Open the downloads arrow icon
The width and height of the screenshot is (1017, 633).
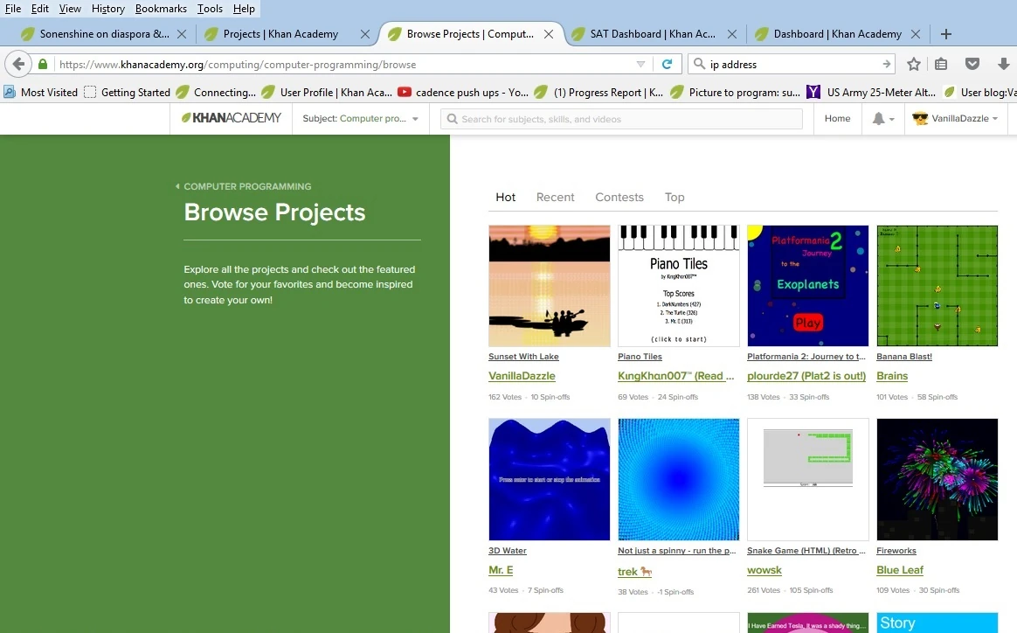click(1003, 65)
